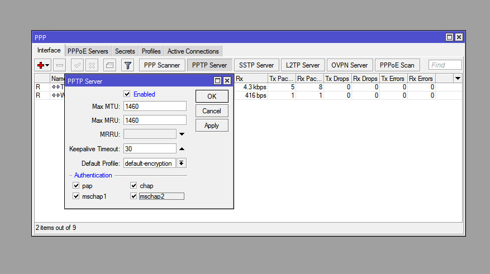Uncheck the Enabled checkbox

(127, 94)
